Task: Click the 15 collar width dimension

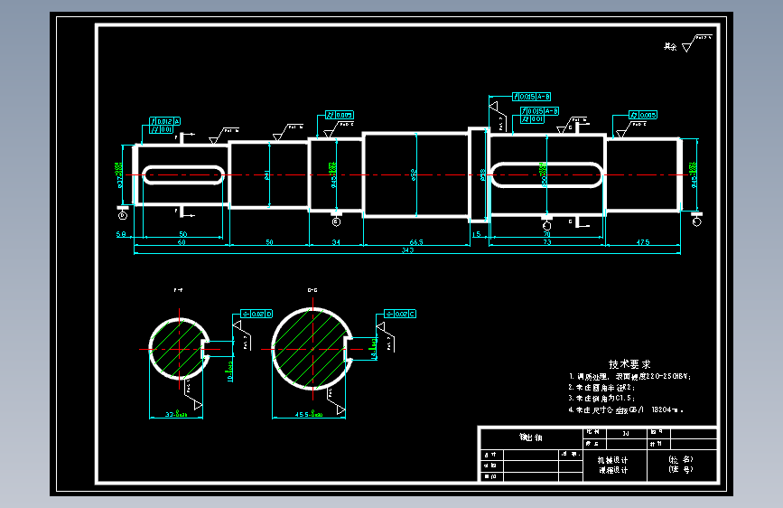Action: (x=476, y=234)
